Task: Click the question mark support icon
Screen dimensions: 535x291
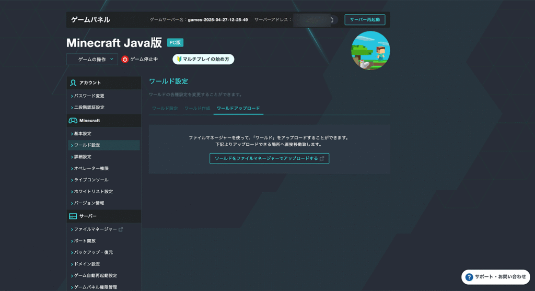Action: (470, 277)
